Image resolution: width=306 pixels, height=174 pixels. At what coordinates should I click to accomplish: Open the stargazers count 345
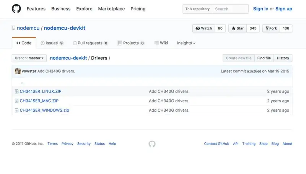tap(253, 28)
